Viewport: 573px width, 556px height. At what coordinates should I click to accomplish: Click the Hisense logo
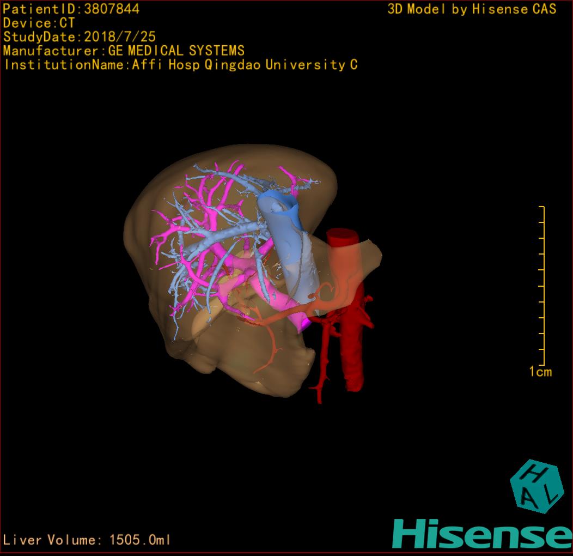point(483,534)
